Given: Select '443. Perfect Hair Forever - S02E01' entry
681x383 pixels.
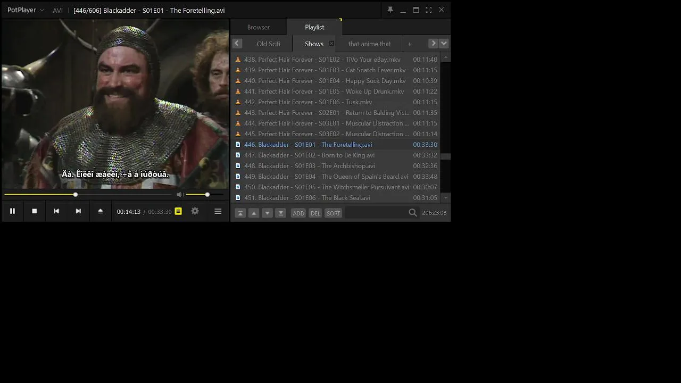Looking at the screenshot, I should click(336, 113).
